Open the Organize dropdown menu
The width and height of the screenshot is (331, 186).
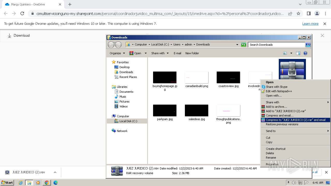(117, 53)
